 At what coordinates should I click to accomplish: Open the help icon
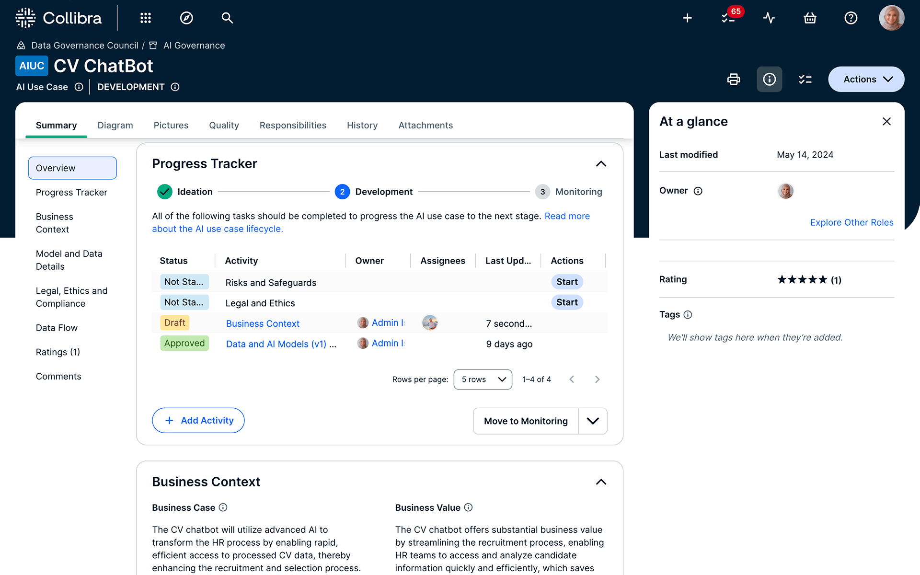click(x=851, y=18)
